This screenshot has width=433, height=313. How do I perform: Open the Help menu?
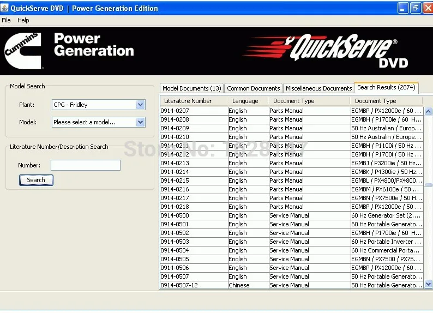23,20
